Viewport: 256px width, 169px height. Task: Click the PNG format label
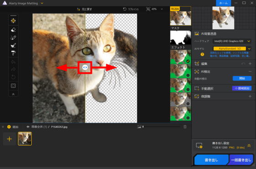click(x=231, y=148)
